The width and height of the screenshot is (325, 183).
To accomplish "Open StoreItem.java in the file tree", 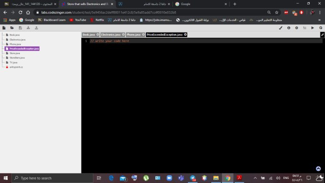I will tap(17, 57).
